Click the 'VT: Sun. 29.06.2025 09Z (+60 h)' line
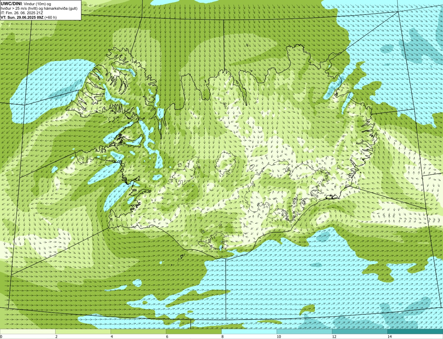 [x=29, y=17]
